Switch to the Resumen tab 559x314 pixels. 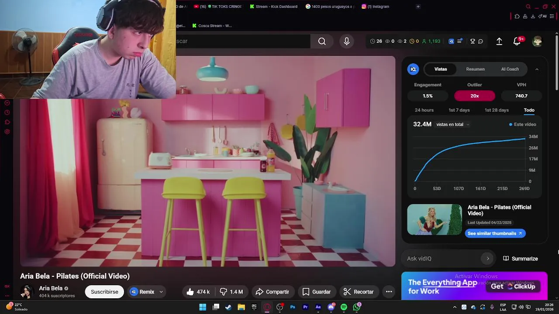tap(475, 69)
